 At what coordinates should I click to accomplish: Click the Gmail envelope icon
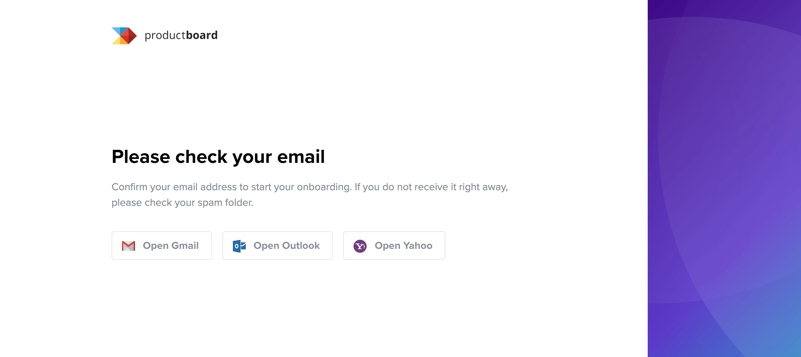(x=128, y=246)
